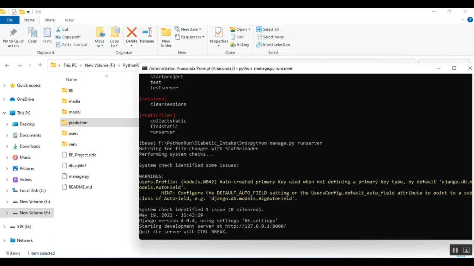Switch to the View ribbon tab
The width and height of the screenshot is (474, 266).
[69, 20]
